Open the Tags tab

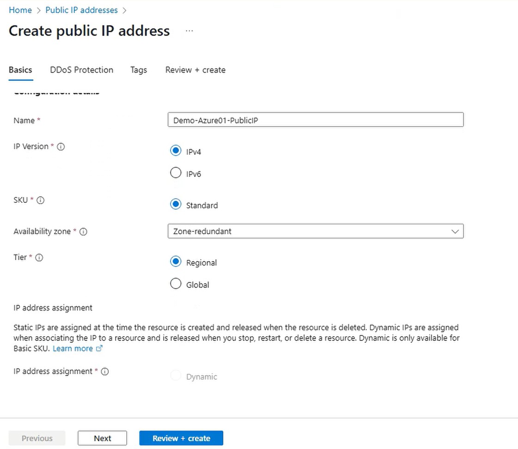point(138,70)
